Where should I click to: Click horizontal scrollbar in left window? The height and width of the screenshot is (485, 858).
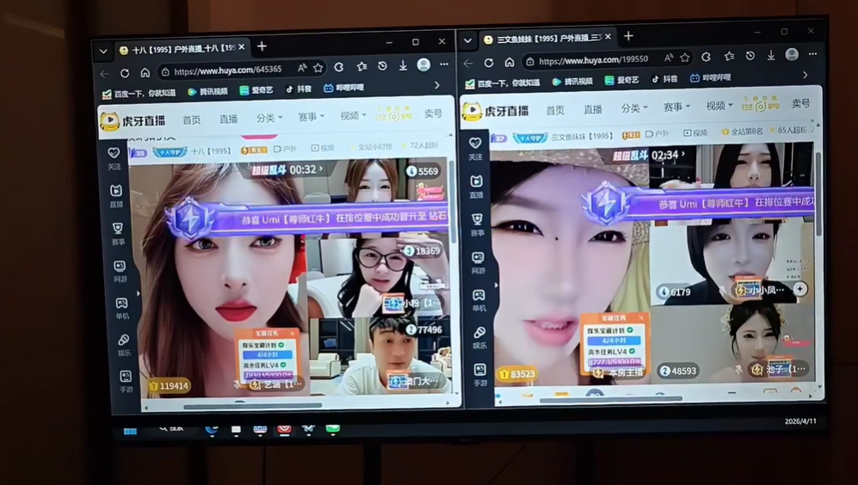pyautogui.click(x=253, y=406)
